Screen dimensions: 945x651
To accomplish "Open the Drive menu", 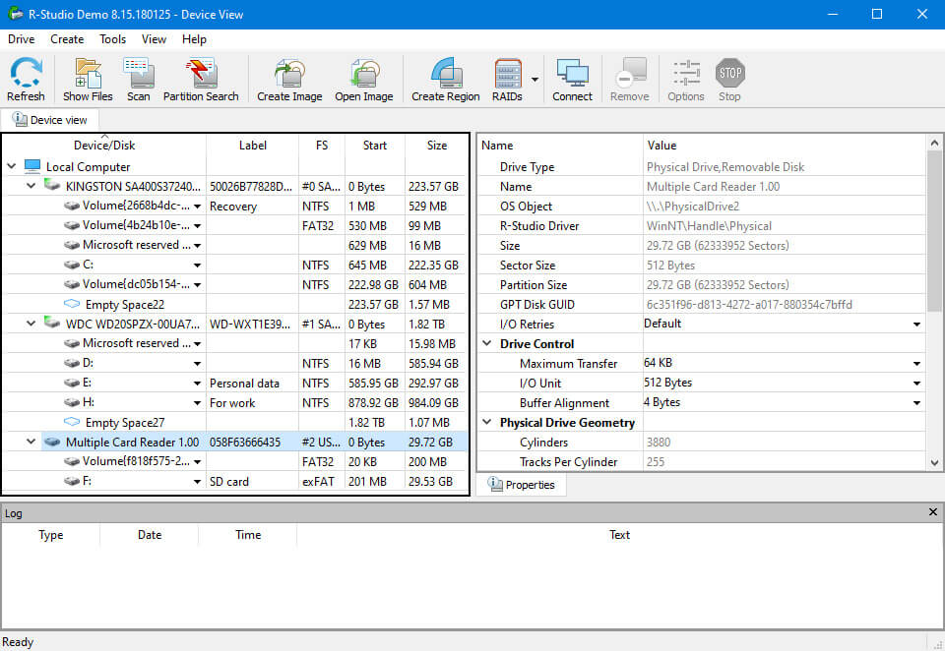I will click(21, 39).
